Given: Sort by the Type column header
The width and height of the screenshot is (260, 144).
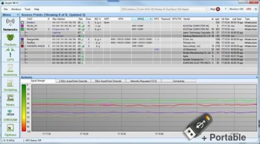Looking at the screenshot, I should [x=247, y=19].
